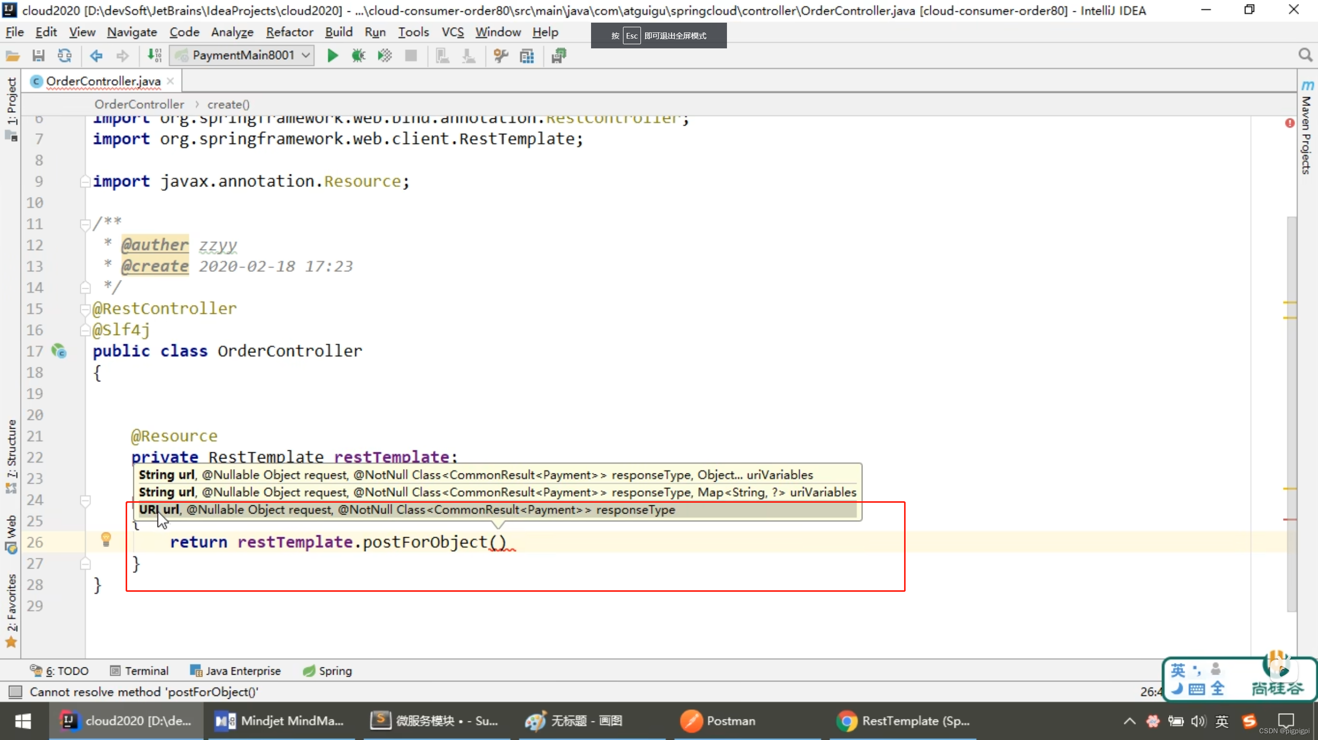This screenshot has width=1318, height=740.
Task: Click the OrderController breadcrumb
Action: pos(139,104)
